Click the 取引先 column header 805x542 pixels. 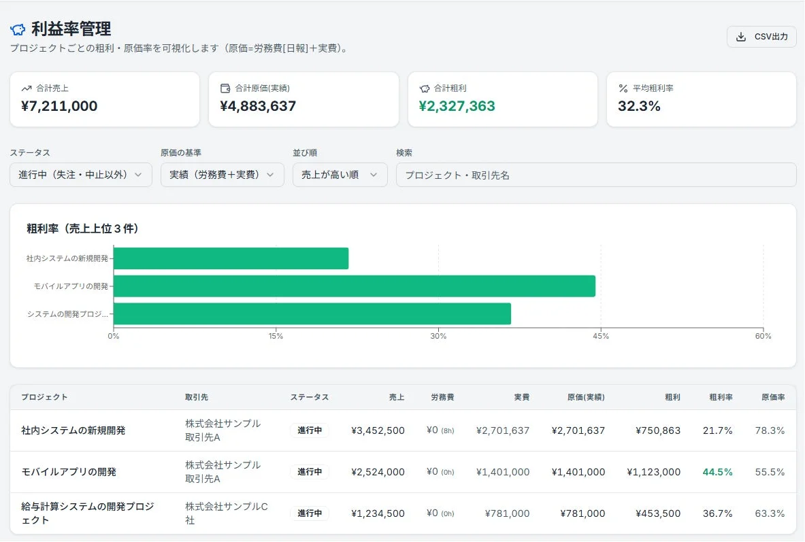pos(197,397)
